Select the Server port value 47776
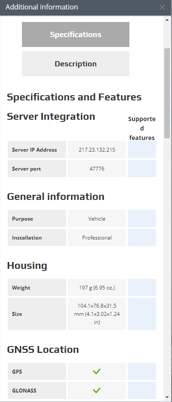The height and width of the screenshot is (402, 172). pos(97,169)
